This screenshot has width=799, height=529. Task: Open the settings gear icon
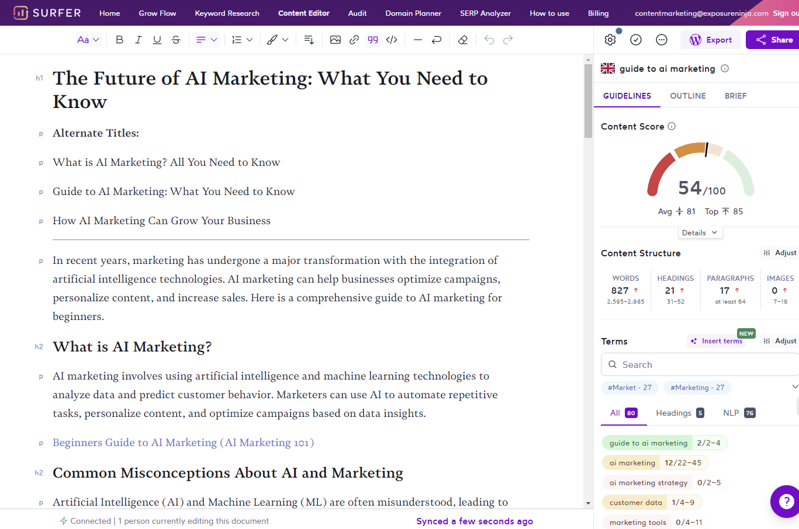tap(610, 40)
